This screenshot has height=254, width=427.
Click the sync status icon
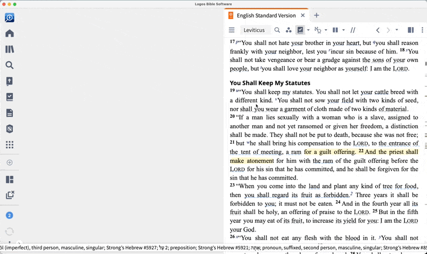coord(9,232)
